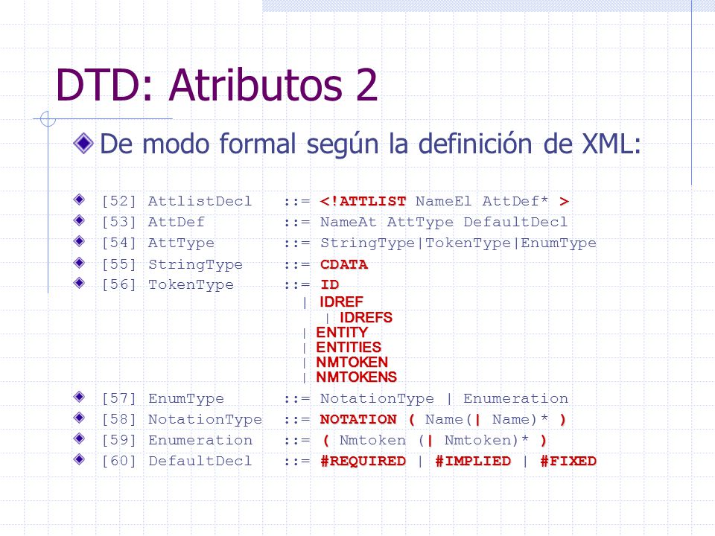Click the red 'IDREF' keyword
The height and width of the screenshot is (536, 715).
pos(342,301)
